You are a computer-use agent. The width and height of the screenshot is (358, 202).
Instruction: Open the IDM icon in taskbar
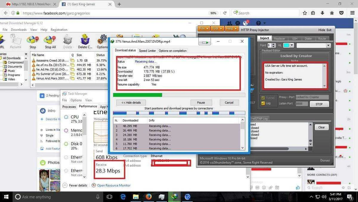(175, 197)
